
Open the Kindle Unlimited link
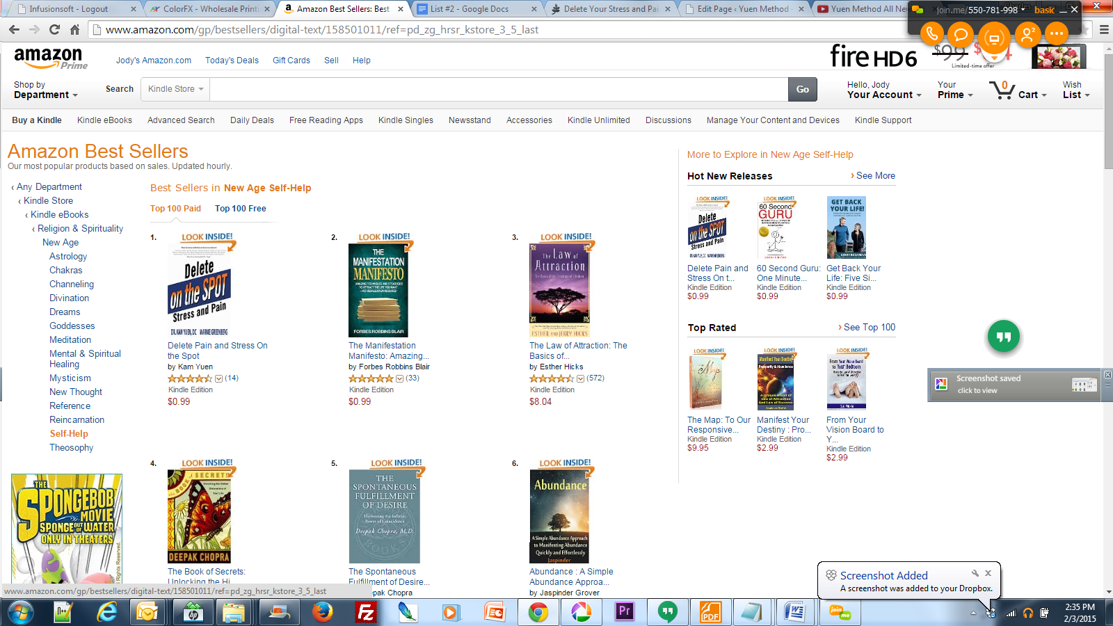coord(598,120)
